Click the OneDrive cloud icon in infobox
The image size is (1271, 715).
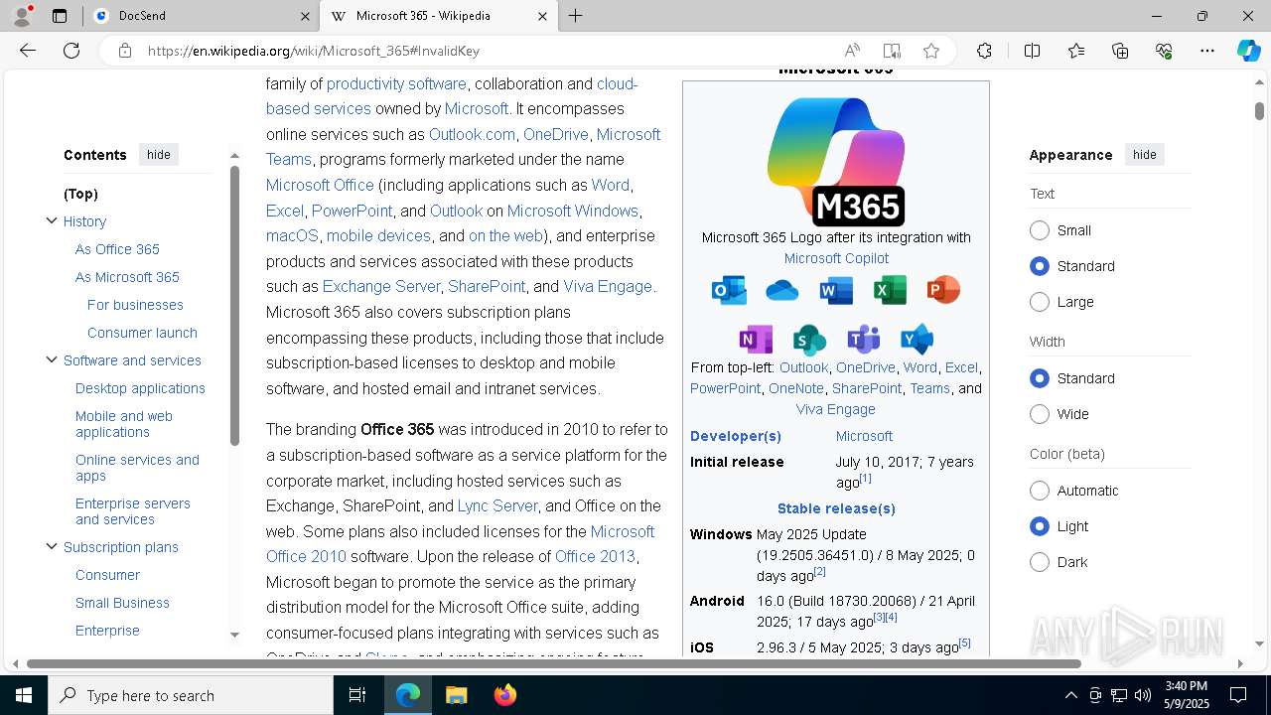coord(782,290)
